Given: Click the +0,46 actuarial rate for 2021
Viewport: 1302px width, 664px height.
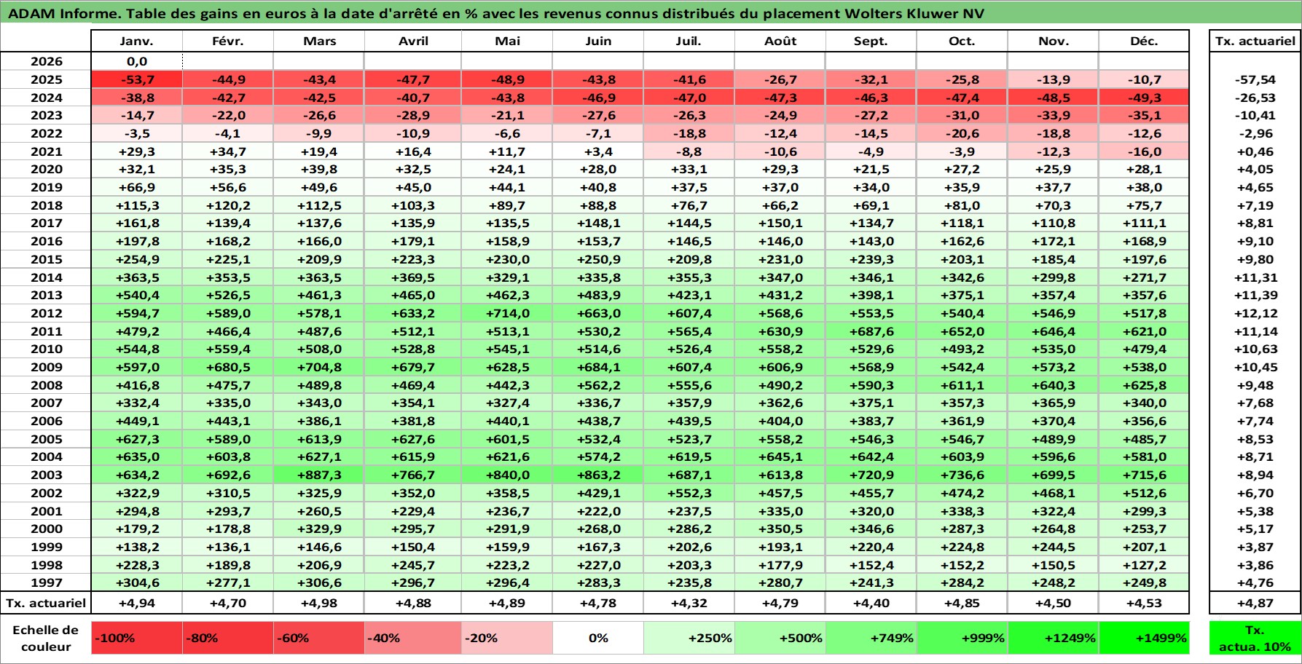Looking at the screenshot, I should (1255, 151).
